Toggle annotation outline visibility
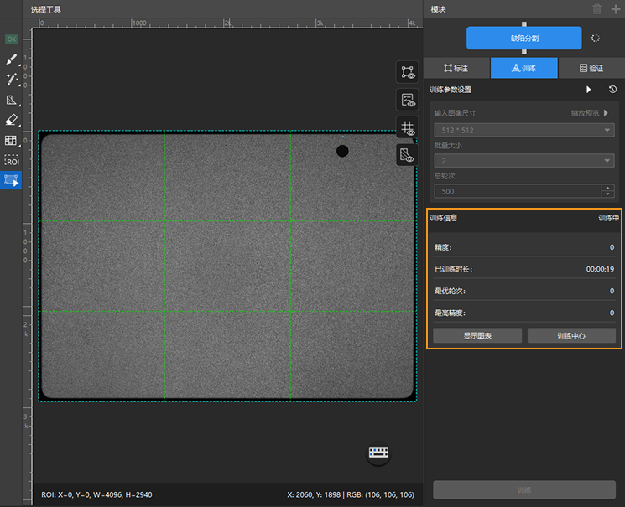625x507 pixels. (x=408, y=73)
